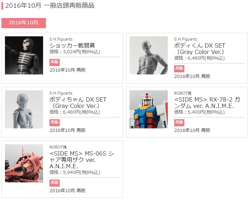Click the 再販 badge under シャア専用ザク
Viewport: 249px width, 200px height.
(54, 183)
